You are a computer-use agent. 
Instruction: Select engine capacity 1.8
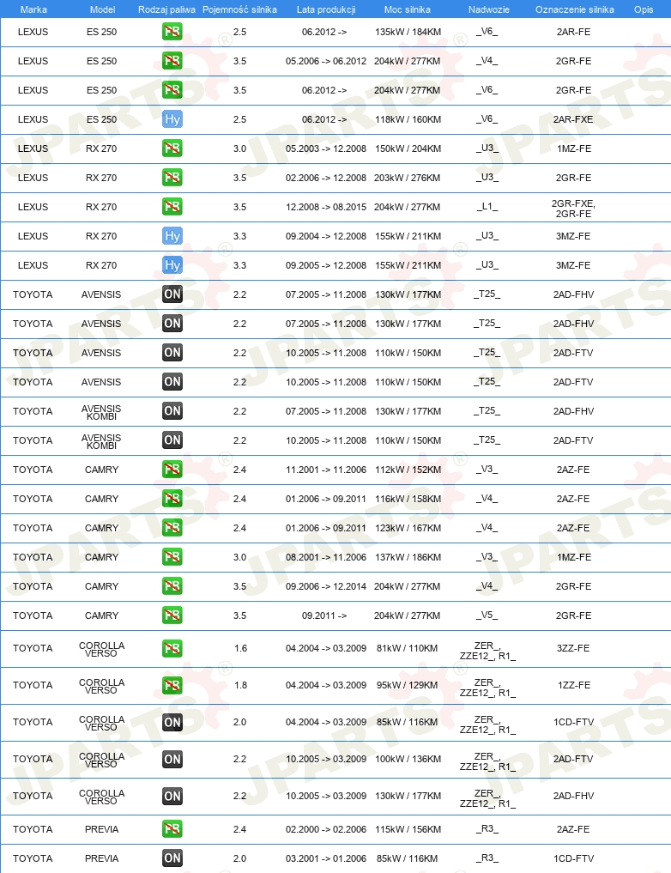click(x=240, y=685)
